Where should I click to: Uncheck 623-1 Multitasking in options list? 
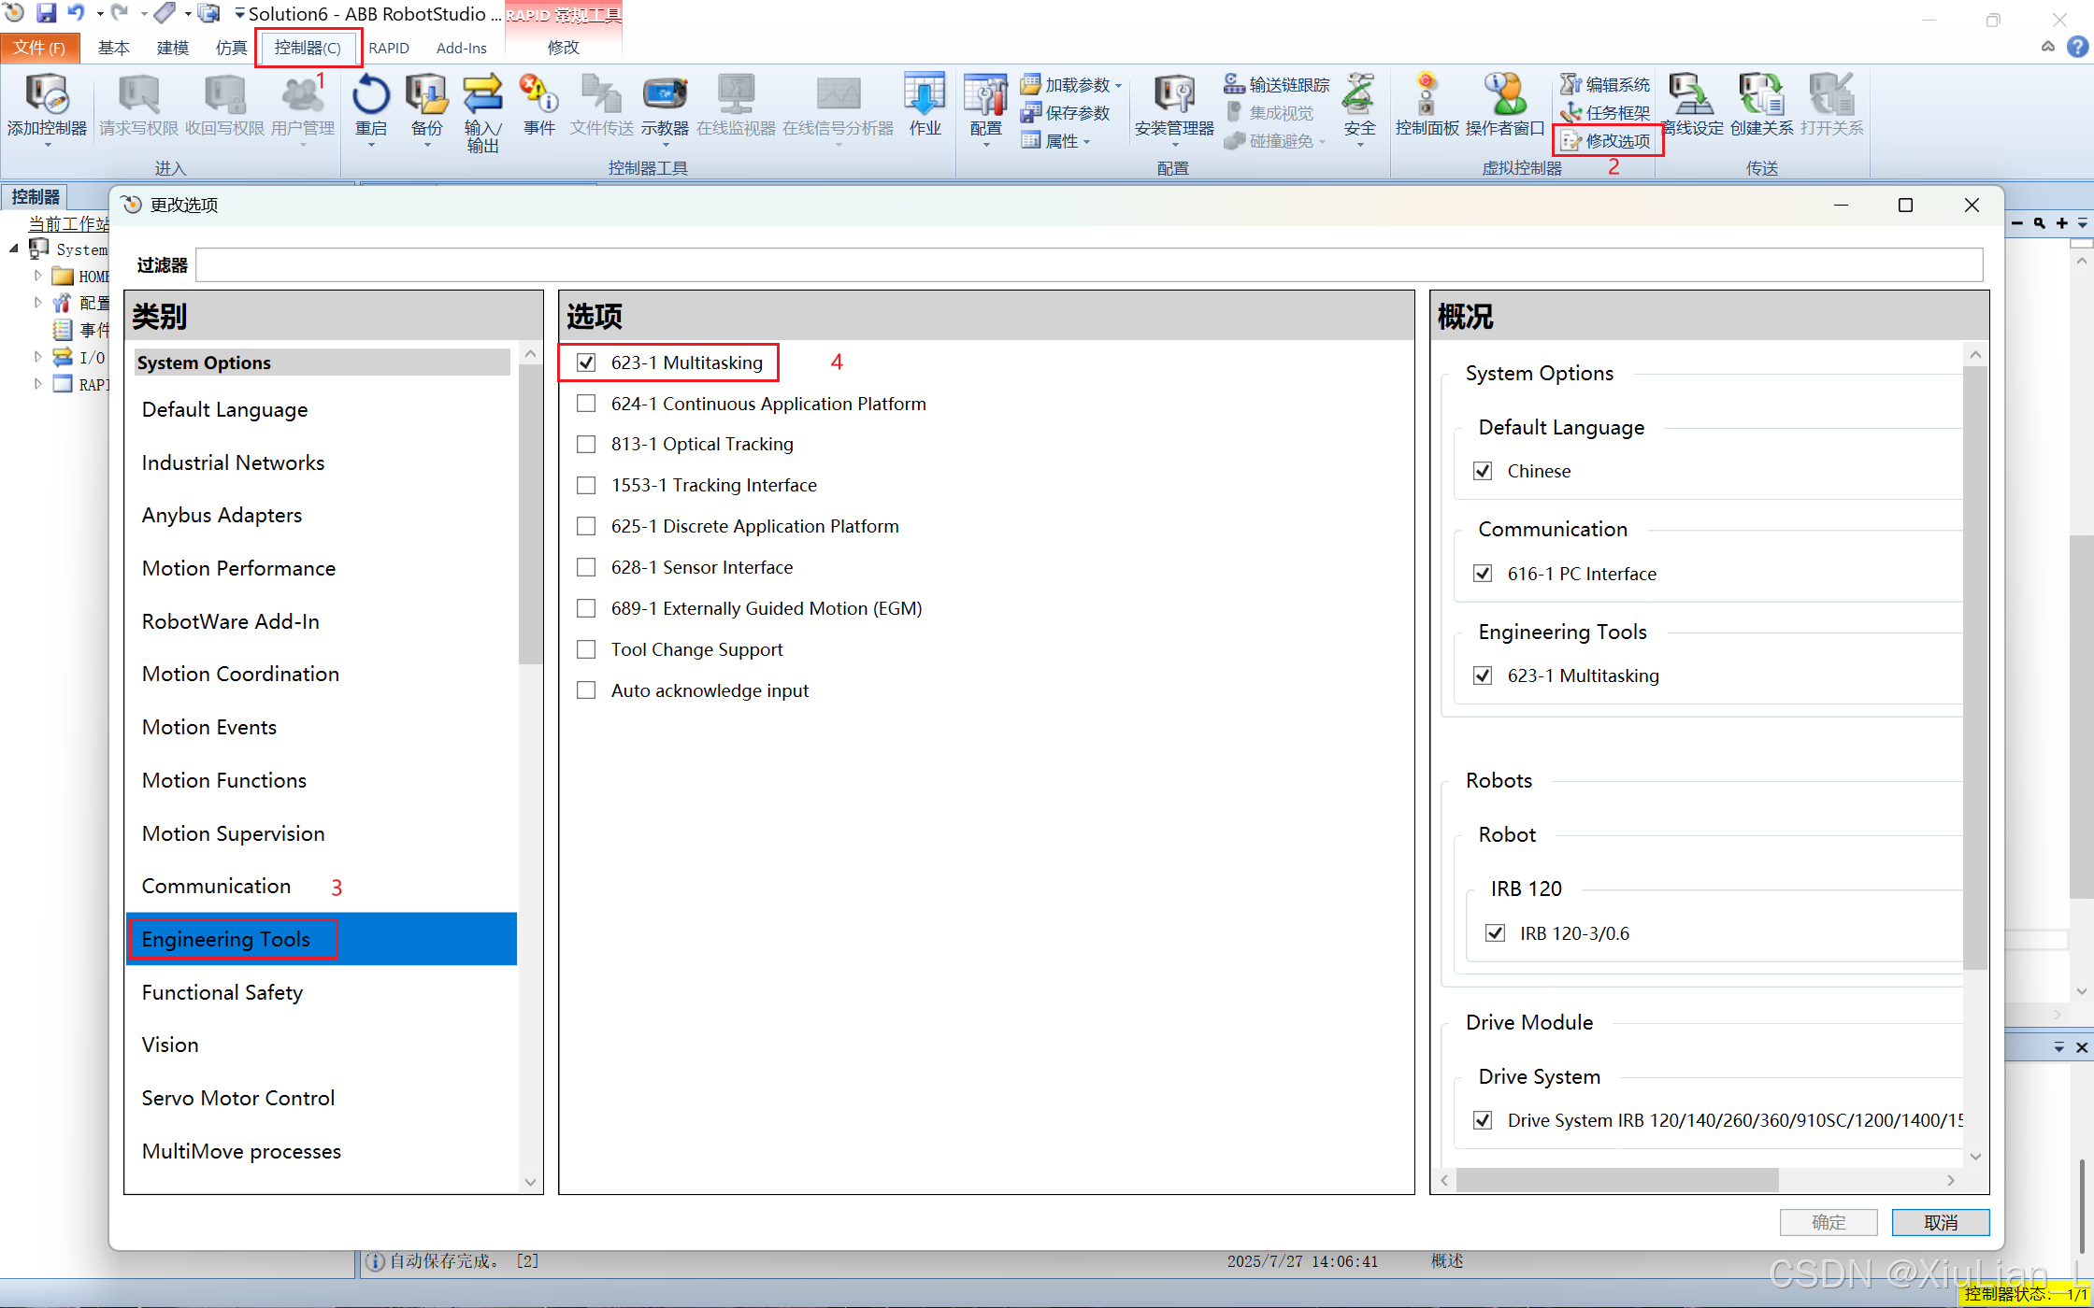click(x=586, y=363)
